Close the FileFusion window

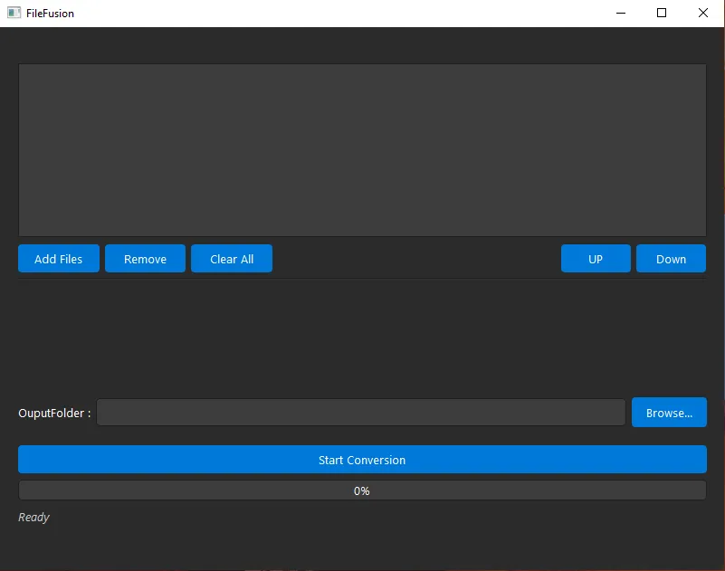pyautogui.click(x=703, y=14)
